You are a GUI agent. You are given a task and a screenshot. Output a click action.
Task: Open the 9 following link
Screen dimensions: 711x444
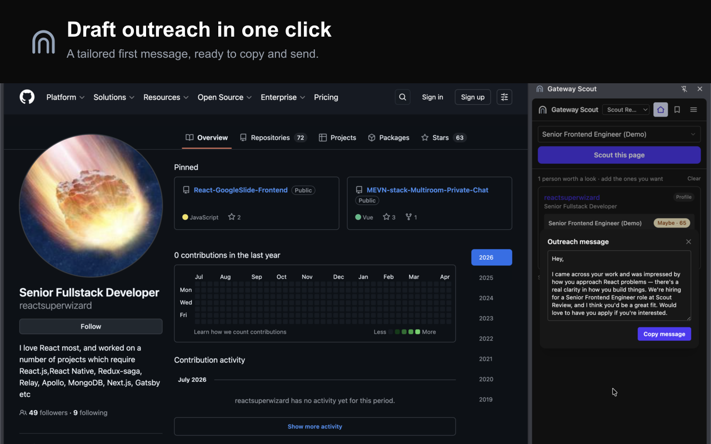click(x=91, y=412)
